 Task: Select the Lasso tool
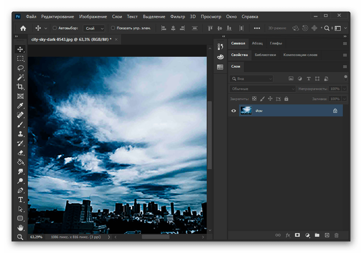[x=20, y=68]
